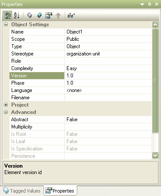Click the grayed up arrow icon

click(58, 15)
